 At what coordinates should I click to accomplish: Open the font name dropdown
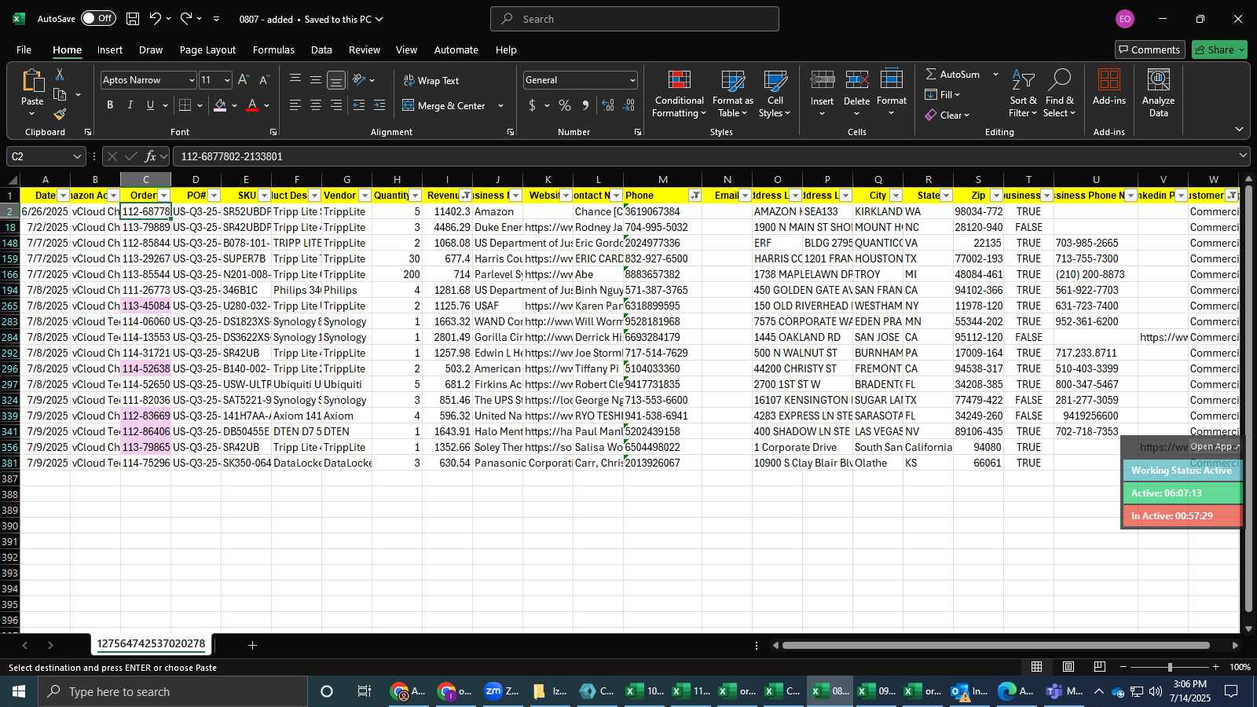[x=191, y=80]
